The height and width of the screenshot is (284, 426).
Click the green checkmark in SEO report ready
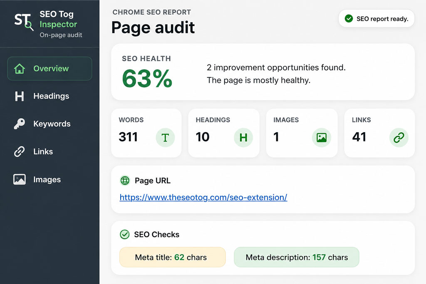(349, 19)
